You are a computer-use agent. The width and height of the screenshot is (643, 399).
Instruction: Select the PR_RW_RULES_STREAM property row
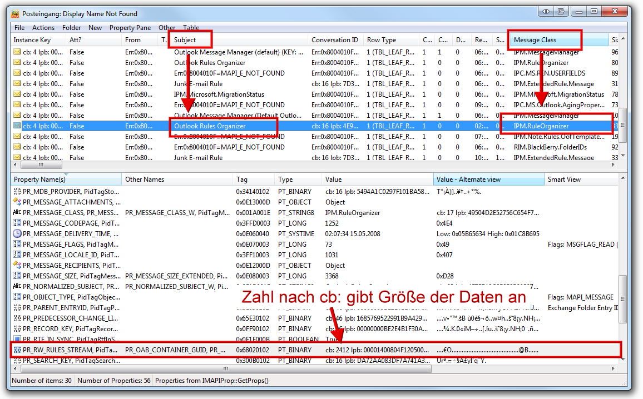tap(167, 350)
